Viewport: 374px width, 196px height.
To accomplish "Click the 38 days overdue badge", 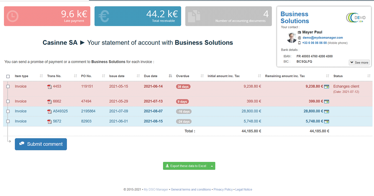I will tap(183, 87).
